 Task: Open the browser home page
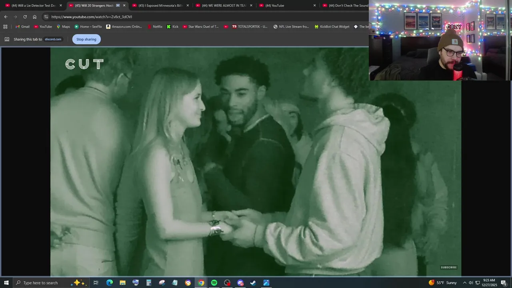tap(34, 17)
